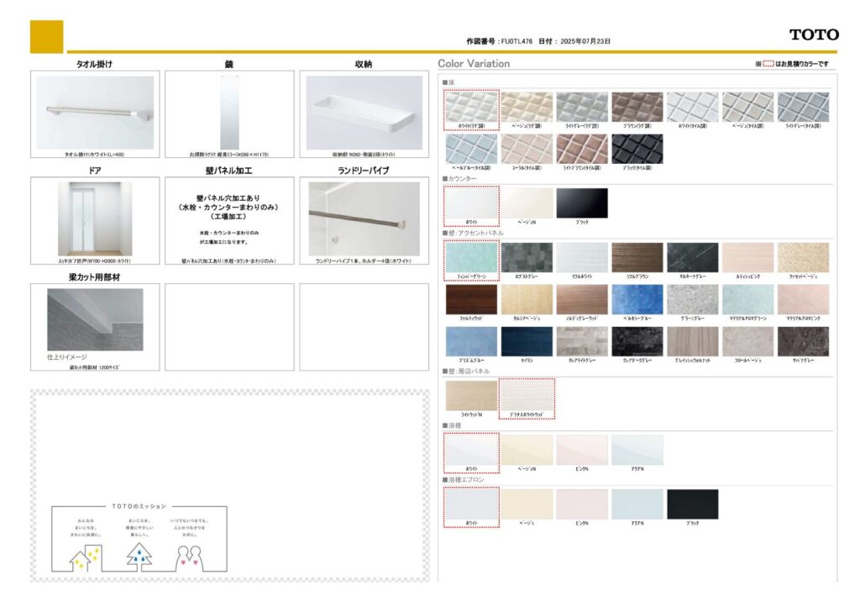Select the black bathtub apron (浴槽エプロン) swatch
The height and width of the screenshot is (596, 860).
click(x=692, y=504)
